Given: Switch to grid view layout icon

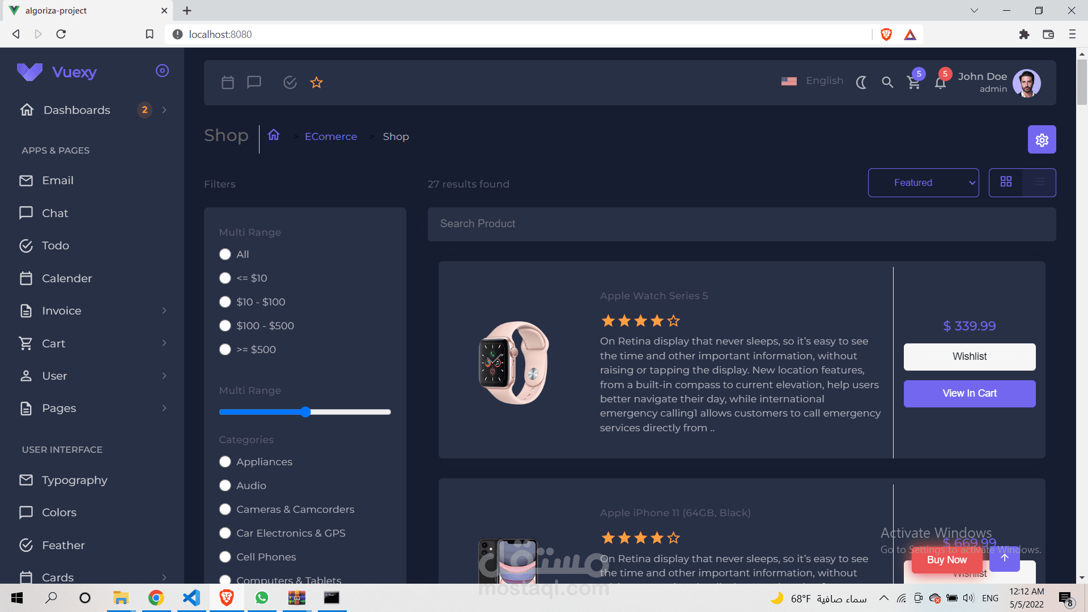Looking at the screenshot, I should 1006,182.
